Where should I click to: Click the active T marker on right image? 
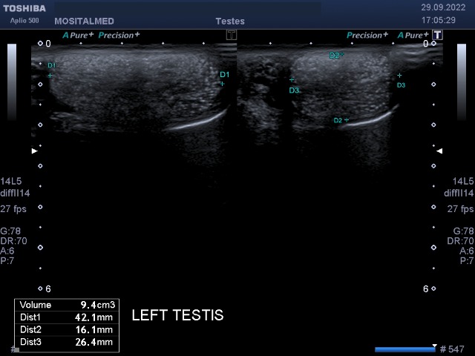pyautogui.click(x=438, y=35)
